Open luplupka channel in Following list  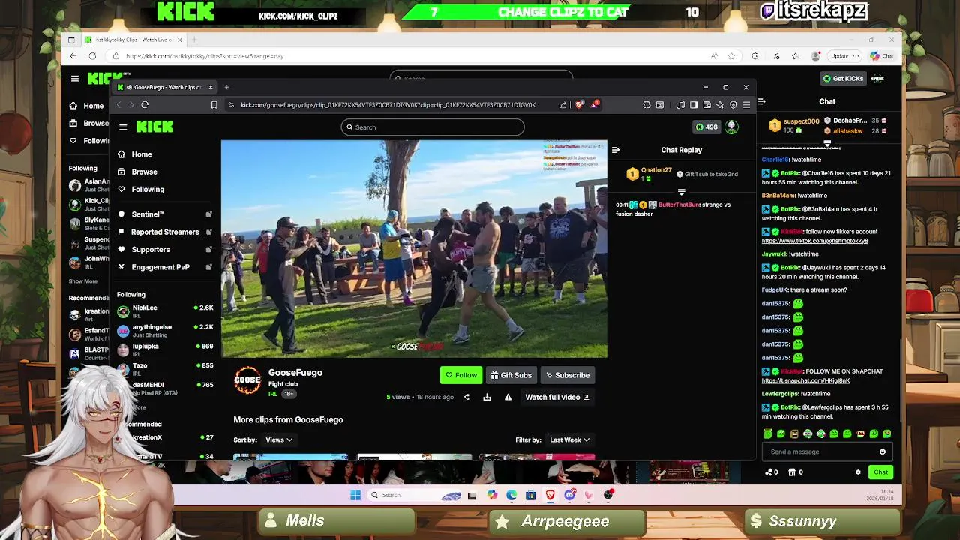click(165, 349)
